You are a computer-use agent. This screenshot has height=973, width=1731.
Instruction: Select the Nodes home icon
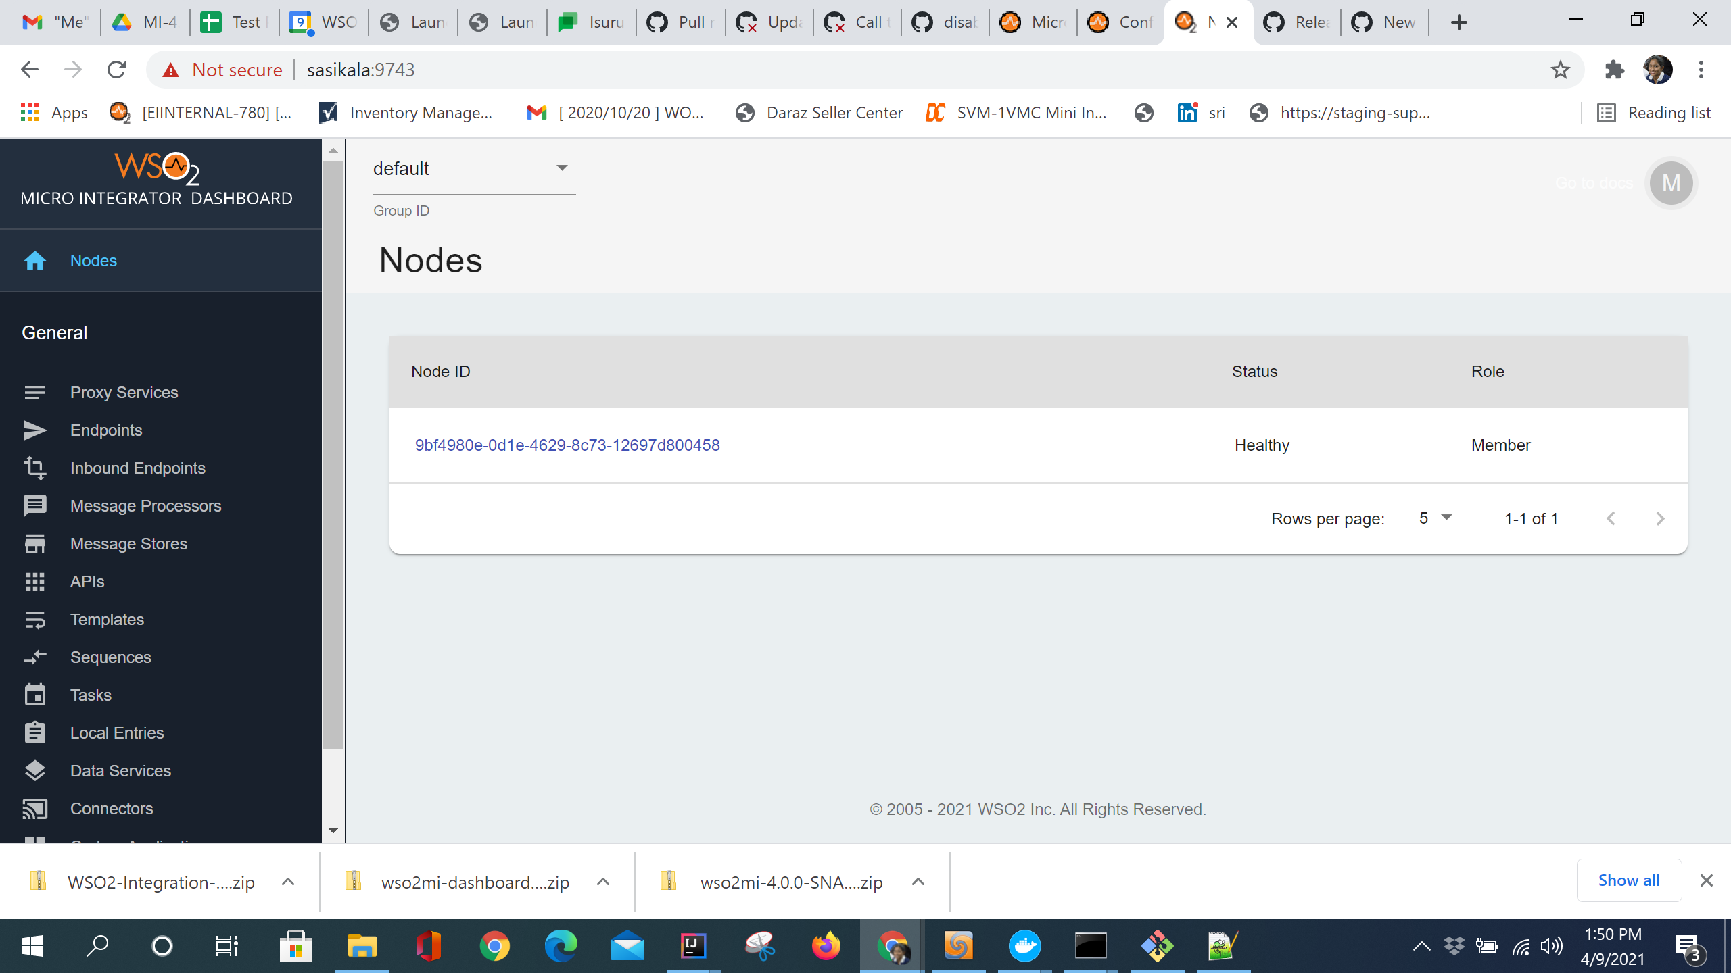tap(35, 260)
